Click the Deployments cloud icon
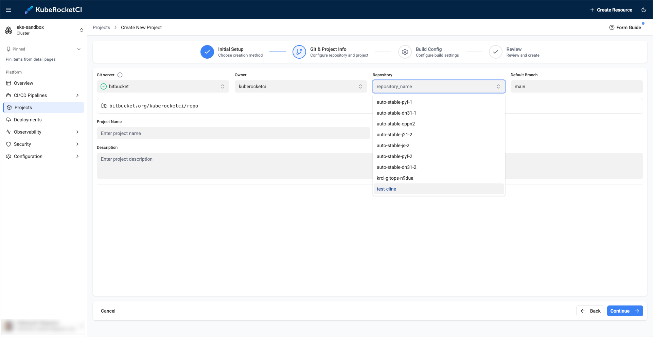This screenshot has width=653, height=337. pyautogui.click(x=8, y=120)
